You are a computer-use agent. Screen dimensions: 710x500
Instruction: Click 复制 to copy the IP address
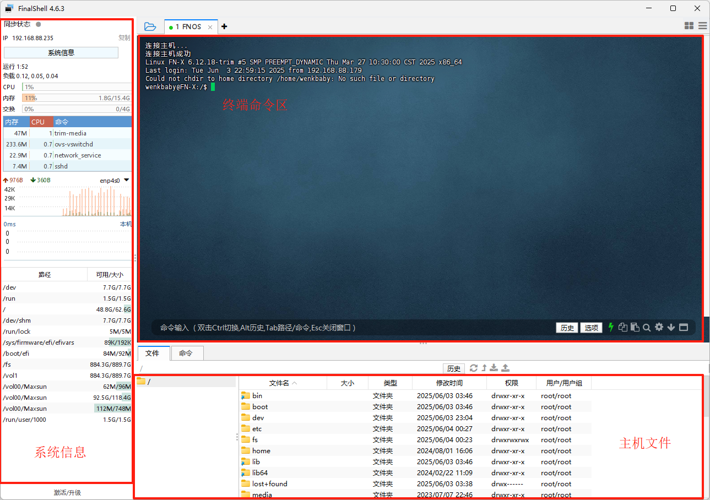pyautogui.click(x=124, y=38)
